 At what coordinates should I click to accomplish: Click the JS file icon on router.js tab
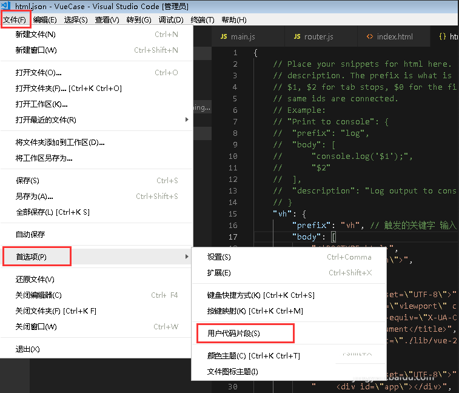297,36
